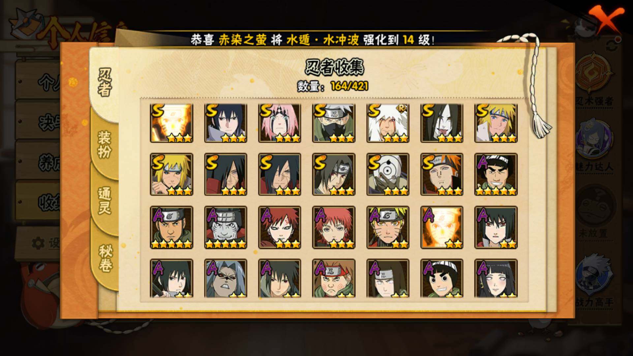Select the Hinata A-rank portrait
The height and width of the screenshot is (356, 633).
point(496,279)
